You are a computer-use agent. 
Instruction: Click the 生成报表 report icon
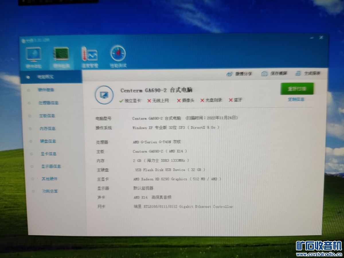(x=298, y=73)
